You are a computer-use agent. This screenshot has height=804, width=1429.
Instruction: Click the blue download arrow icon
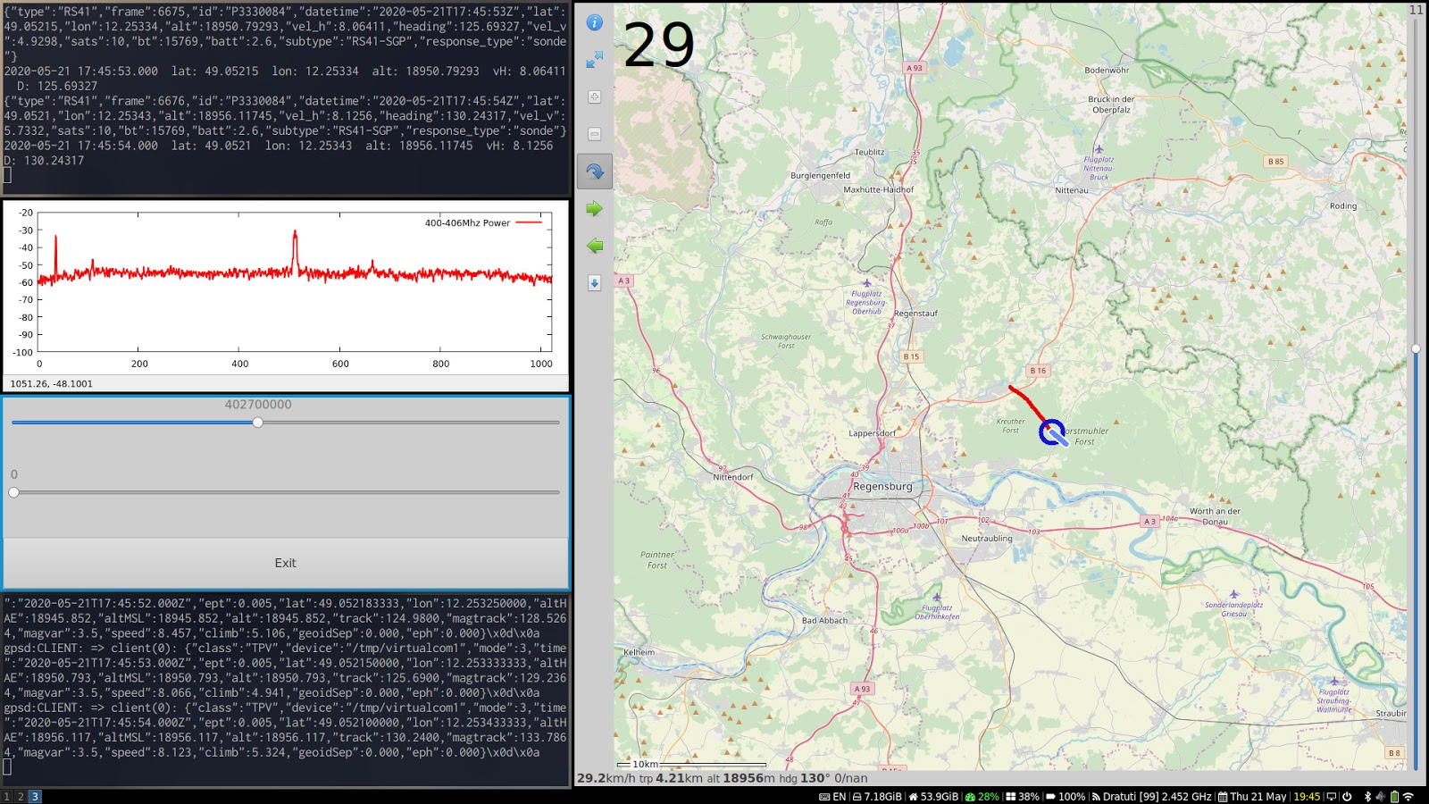click(x=594, y=281)
